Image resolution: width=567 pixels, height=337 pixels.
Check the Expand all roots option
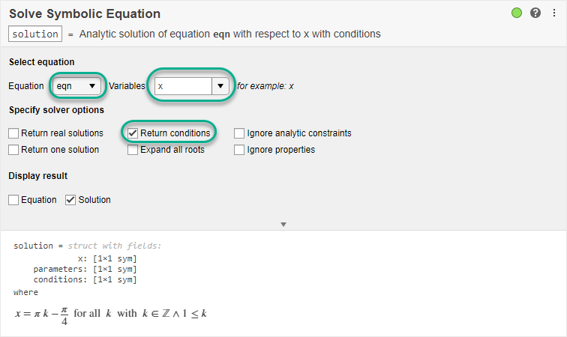coord(133,150)
